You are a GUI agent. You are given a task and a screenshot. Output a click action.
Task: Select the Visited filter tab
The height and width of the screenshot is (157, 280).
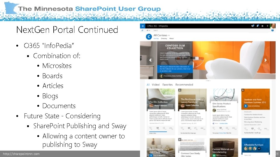(155, 85)
